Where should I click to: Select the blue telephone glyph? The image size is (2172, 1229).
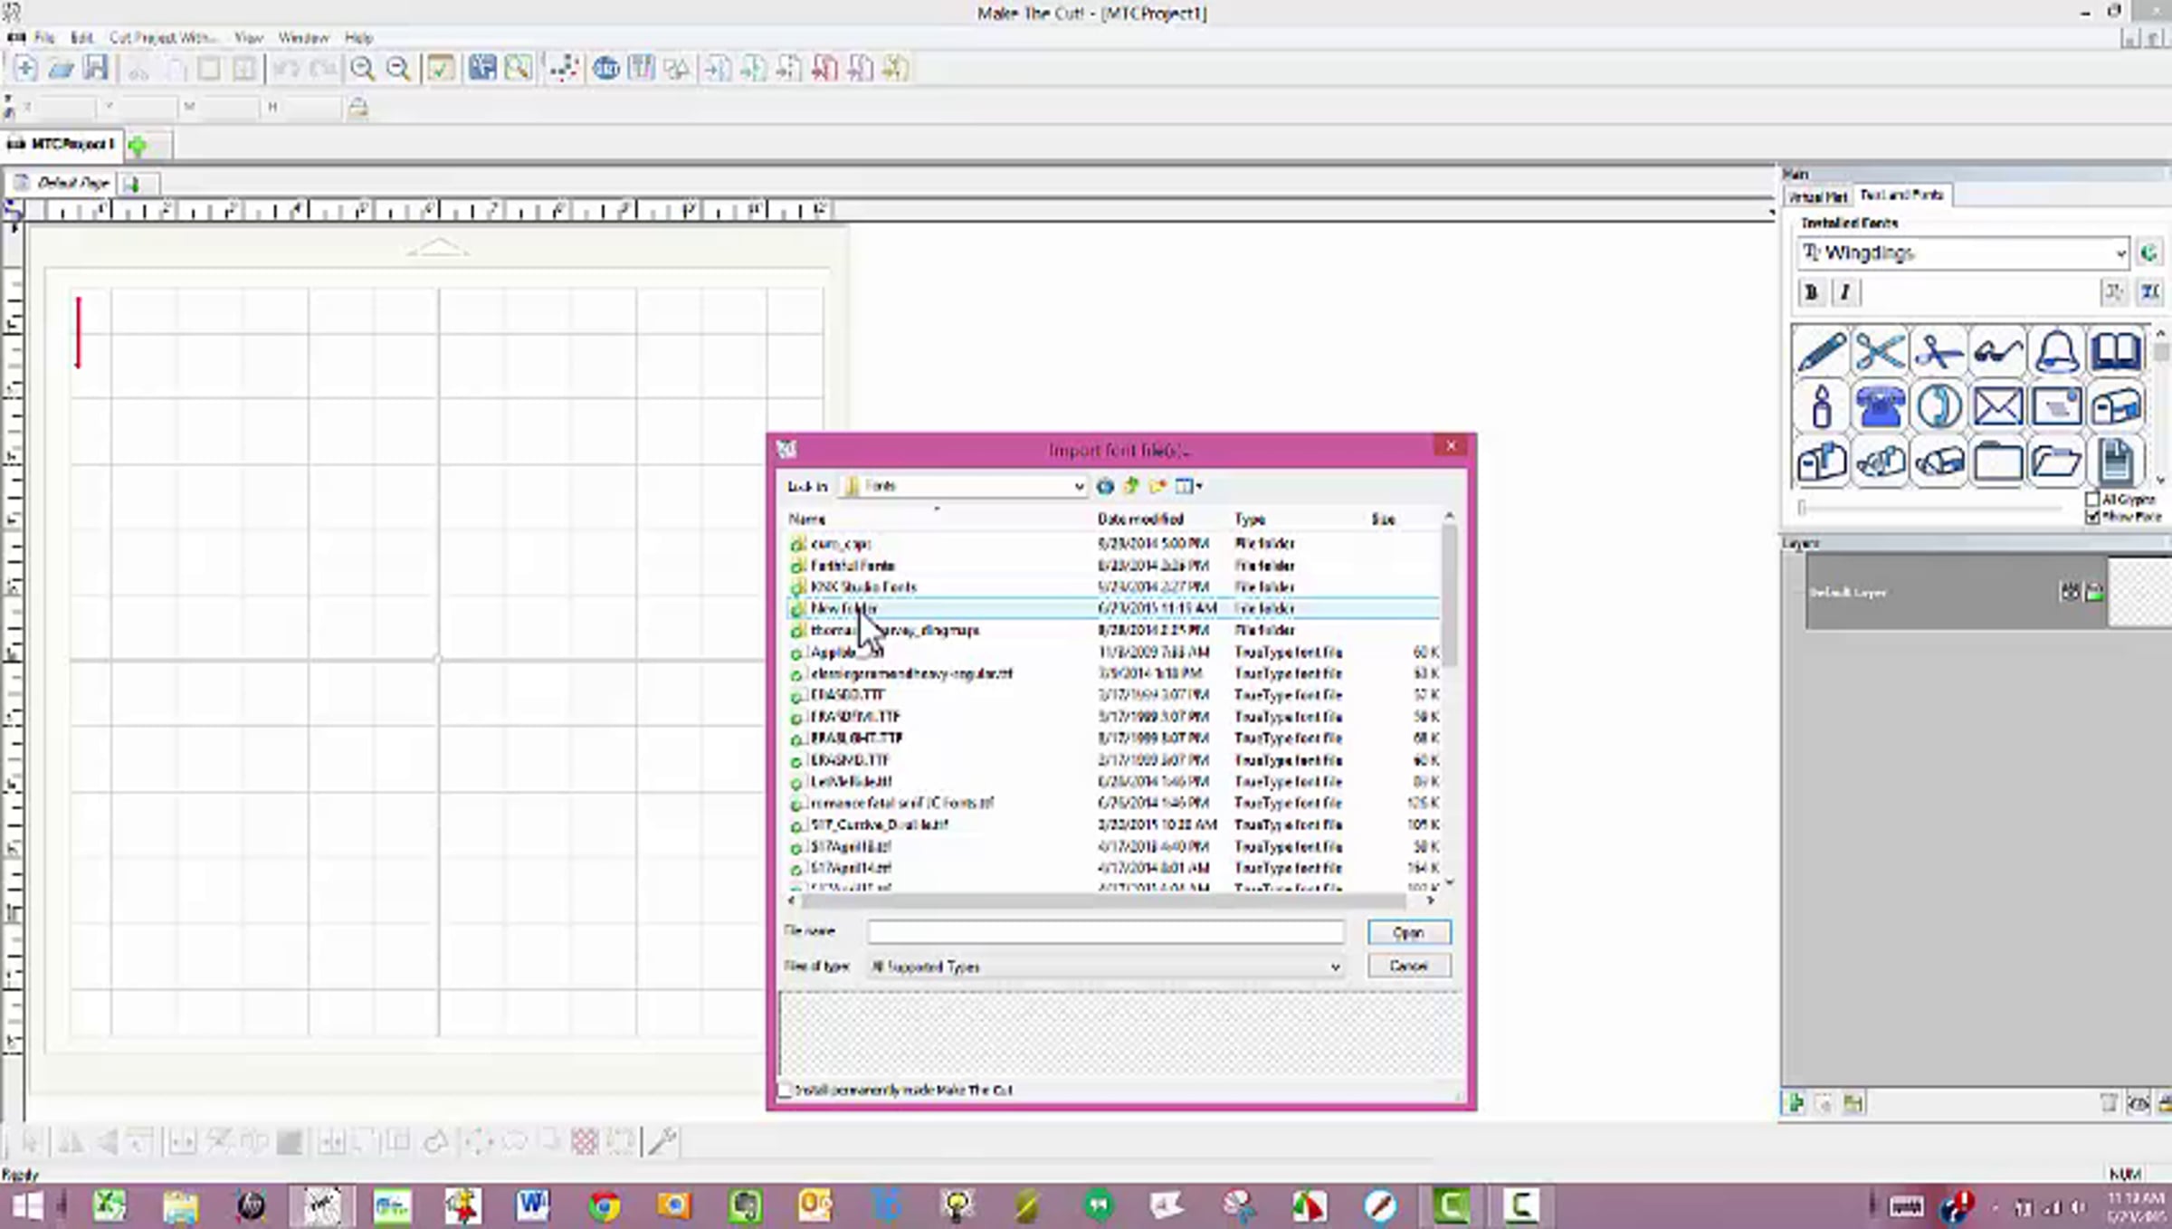point(1879,406)
